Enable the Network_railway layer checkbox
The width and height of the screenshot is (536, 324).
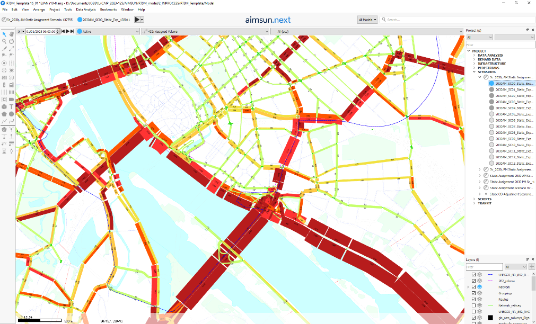tap(473, 306)
